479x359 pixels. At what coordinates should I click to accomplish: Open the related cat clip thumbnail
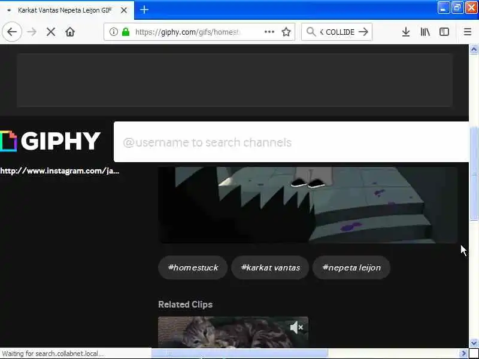tap(233, 332)
